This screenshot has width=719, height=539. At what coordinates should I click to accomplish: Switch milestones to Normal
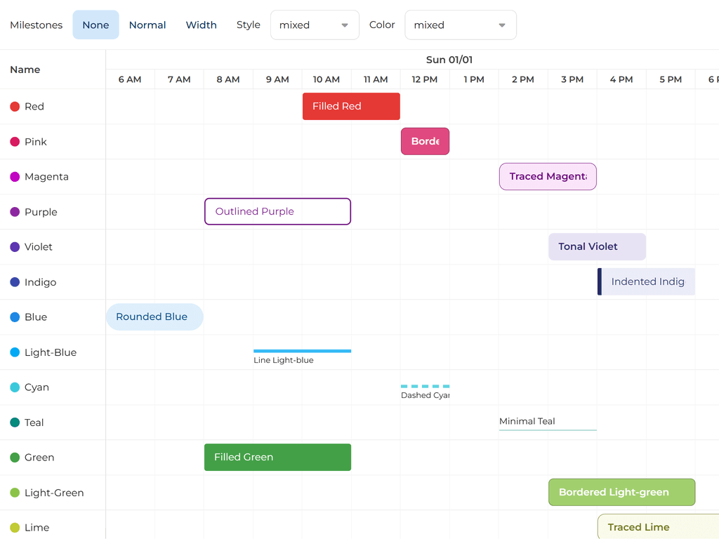point(147,25)
